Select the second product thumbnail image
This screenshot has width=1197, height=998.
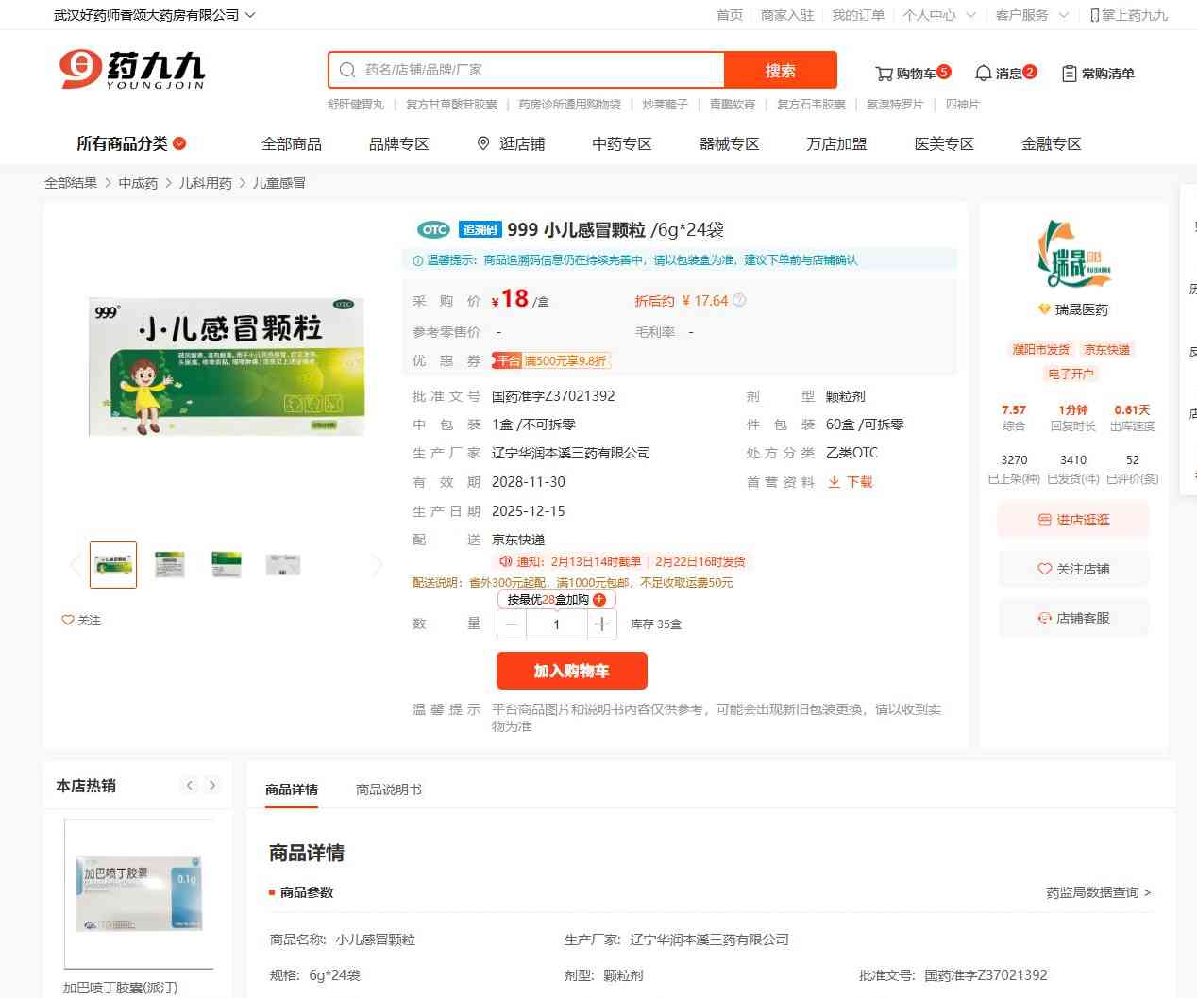[170, 565]
